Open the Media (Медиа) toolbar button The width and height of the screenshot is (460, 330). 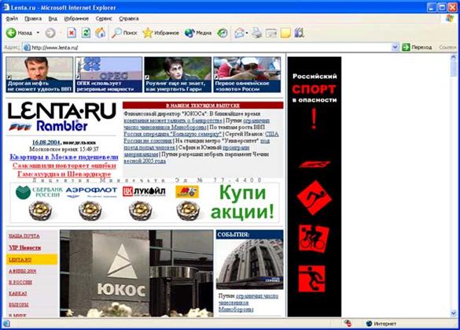pos(198,33)
